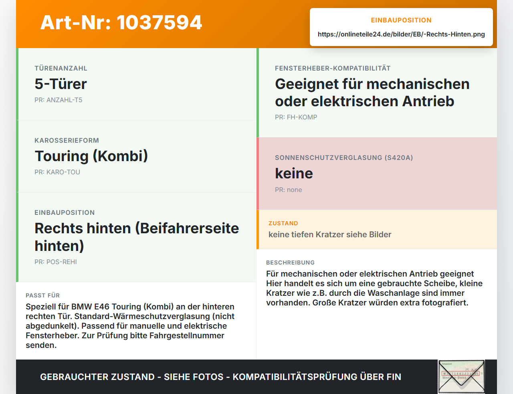Image resolution: width=513 pixels, height=394 pixels.
Task: Click the red Sonnenschutzverglasung 'keine' card
Action: coord(377,174)
